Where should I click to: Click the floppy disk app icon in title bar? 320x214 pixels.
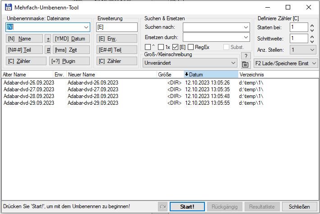point(9,7)
